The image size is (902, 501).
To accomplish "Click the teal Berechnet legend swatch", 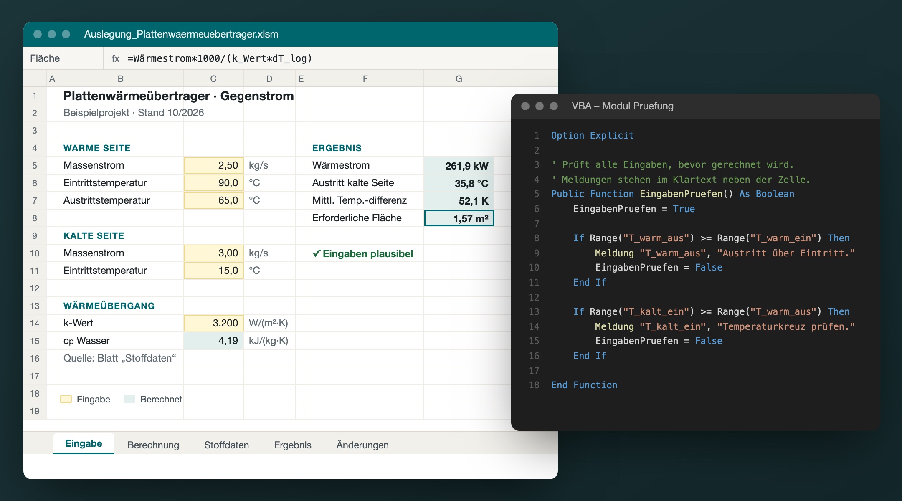I will 129,399.
